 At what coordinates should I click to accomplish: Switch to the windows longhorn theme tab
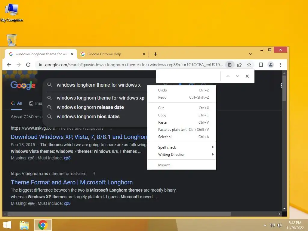point(41,54)
